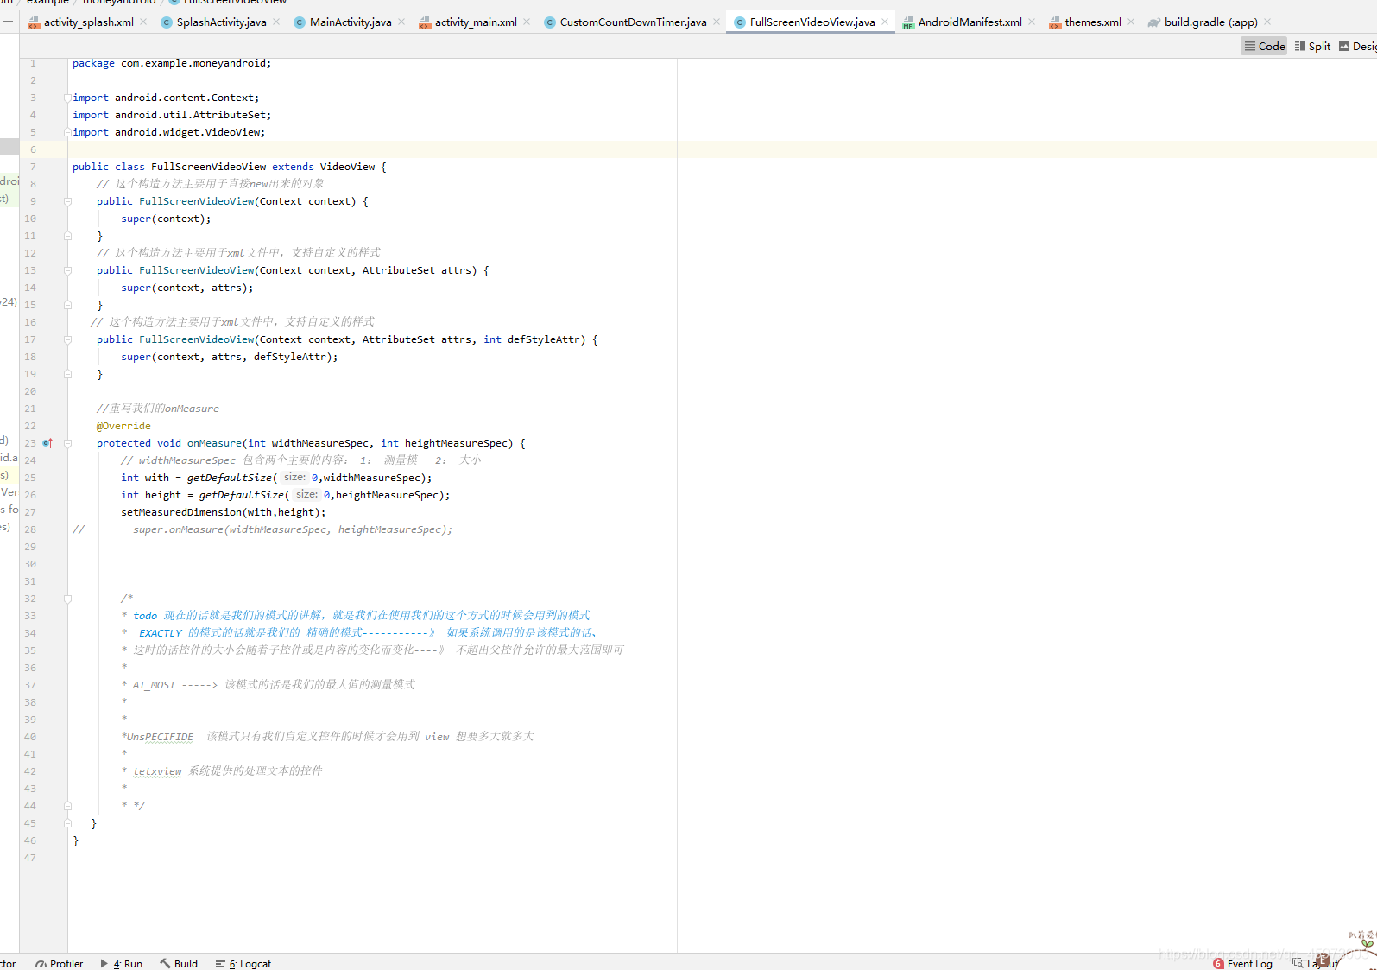Click the EXACTLY keyword in comment line 34
The image size is (1377, 970).
click(x=161, y=633)
